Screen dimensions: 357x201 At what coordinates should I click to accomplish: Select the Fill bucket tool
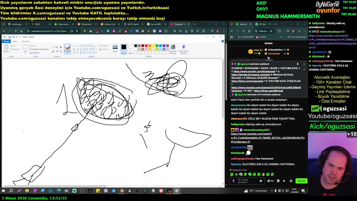click(57, 47)
